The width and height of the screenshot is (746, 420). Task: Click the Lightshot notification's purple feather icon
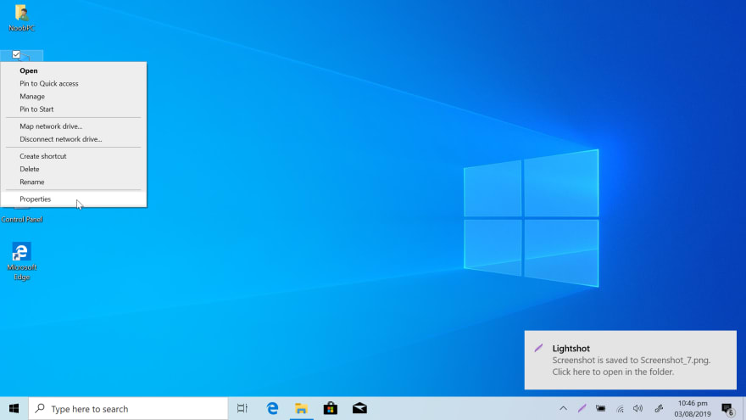tap(538, 348)
